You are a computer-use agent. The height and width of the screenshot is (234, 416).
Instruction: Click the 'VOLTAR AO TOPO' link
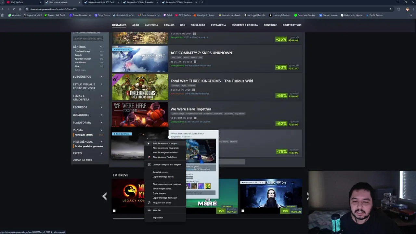(x=83, y=160)
